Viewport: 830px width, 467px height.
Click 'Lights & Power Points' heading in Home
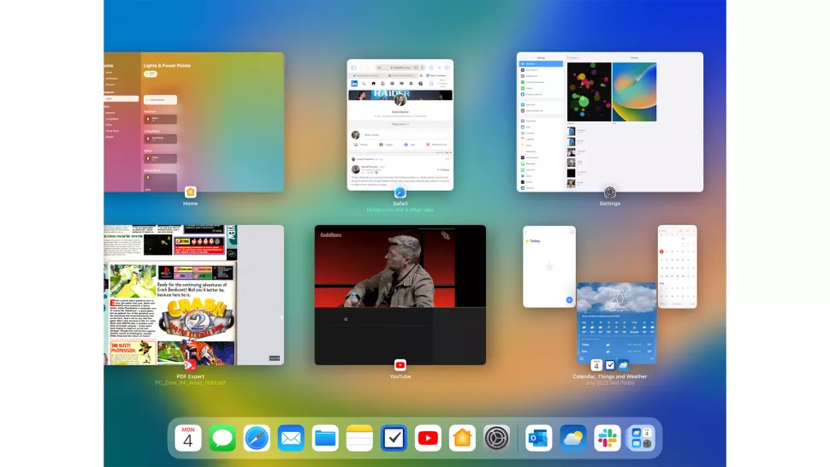click(x=167, y=66)
